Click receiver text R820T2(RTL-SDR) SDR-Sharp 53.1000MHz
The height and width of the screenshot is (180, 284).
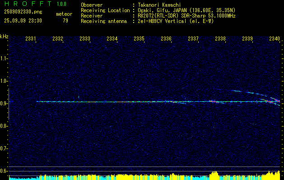tap(186, 16)
